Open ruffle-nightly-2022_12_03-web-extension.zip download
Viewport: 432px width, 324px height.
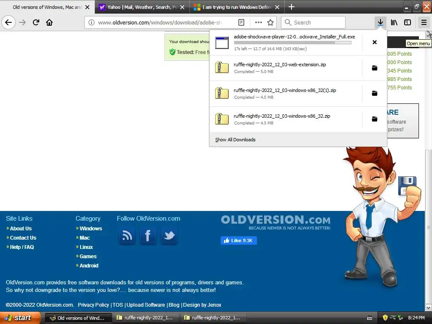[x=286, y=68]
